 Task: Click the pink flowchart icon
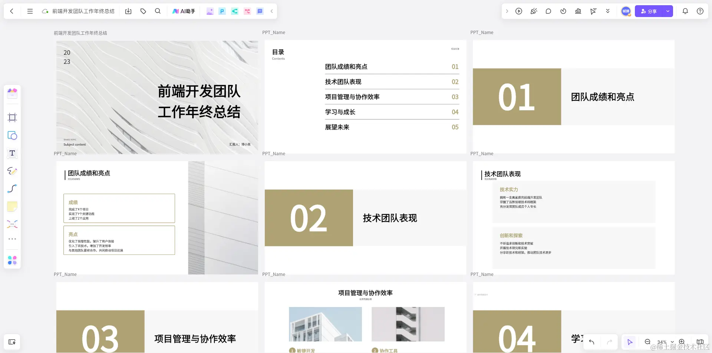click(x=247, y=11)
